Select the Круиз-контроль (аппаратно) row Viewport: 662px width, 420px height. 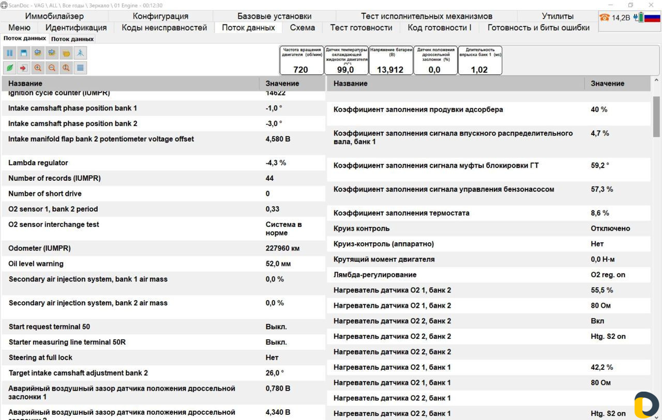pos(489,244)
